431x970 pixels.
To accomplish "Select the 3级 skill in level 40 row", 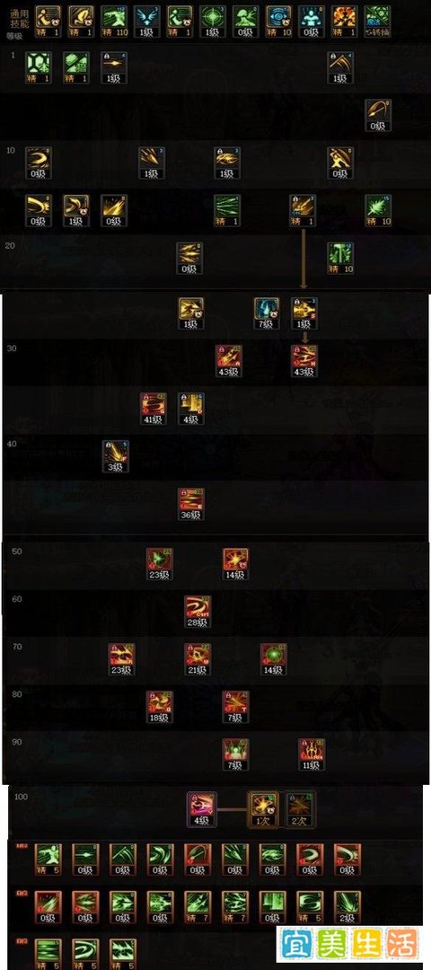I will tap(116, 456).
